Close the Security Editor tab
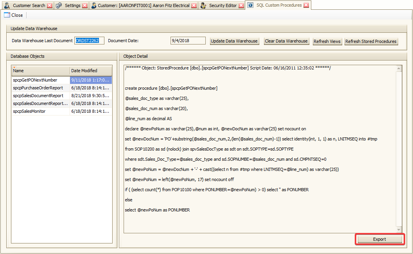The image size is (413, 254). [241, 5]
